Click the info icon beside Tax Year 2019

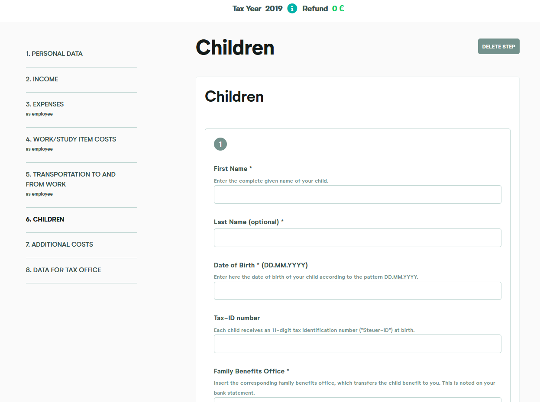(292, 9)
